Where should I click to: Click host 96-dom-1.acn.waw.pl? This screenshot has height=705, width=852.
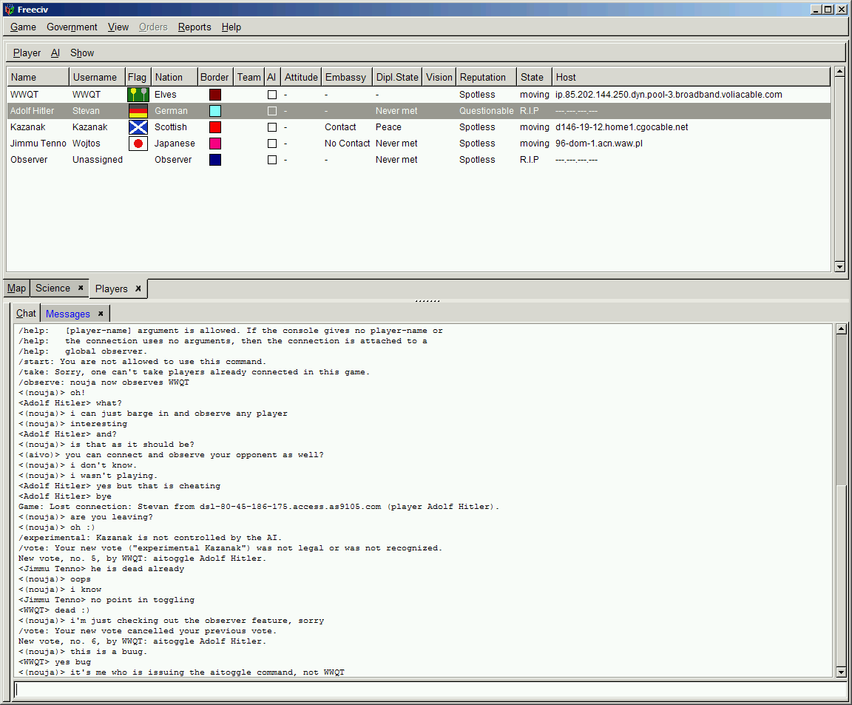(x=599, y=144)
